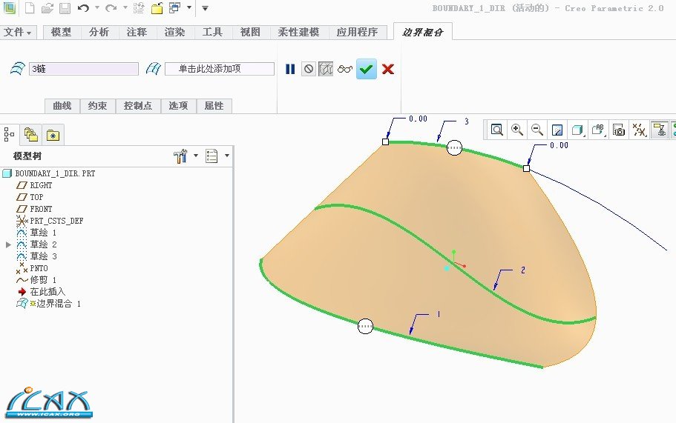This screenshot has width=676, height=423.
Task: Open the Display Style cube icon
Action: point(577,130)
